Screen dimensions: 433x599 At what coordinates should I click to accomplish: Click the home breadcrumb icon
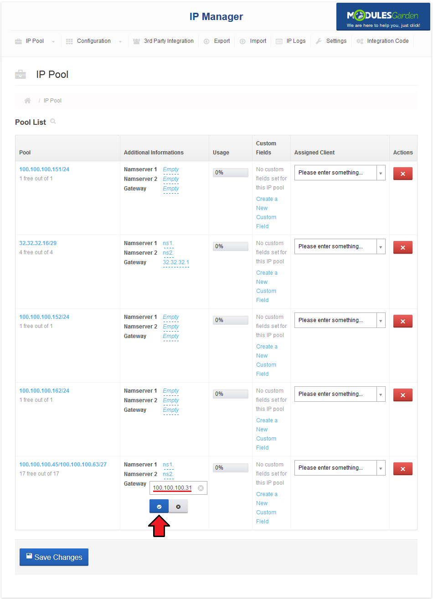(27, 101)
